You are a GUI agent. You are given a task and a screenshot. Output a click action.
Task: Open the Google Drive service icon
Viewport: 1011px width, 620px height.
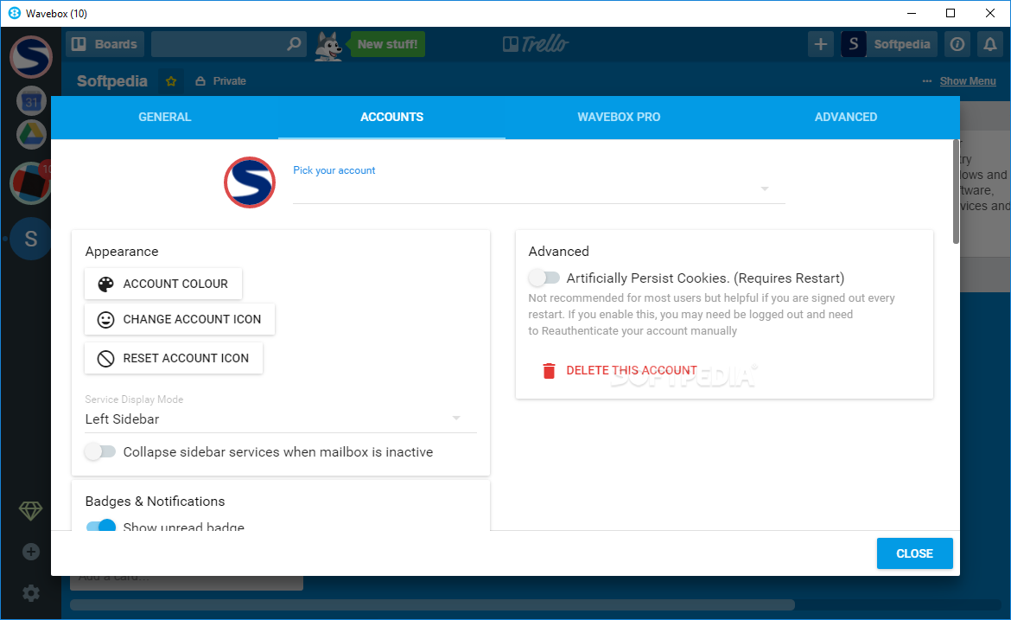pos(31,135)
